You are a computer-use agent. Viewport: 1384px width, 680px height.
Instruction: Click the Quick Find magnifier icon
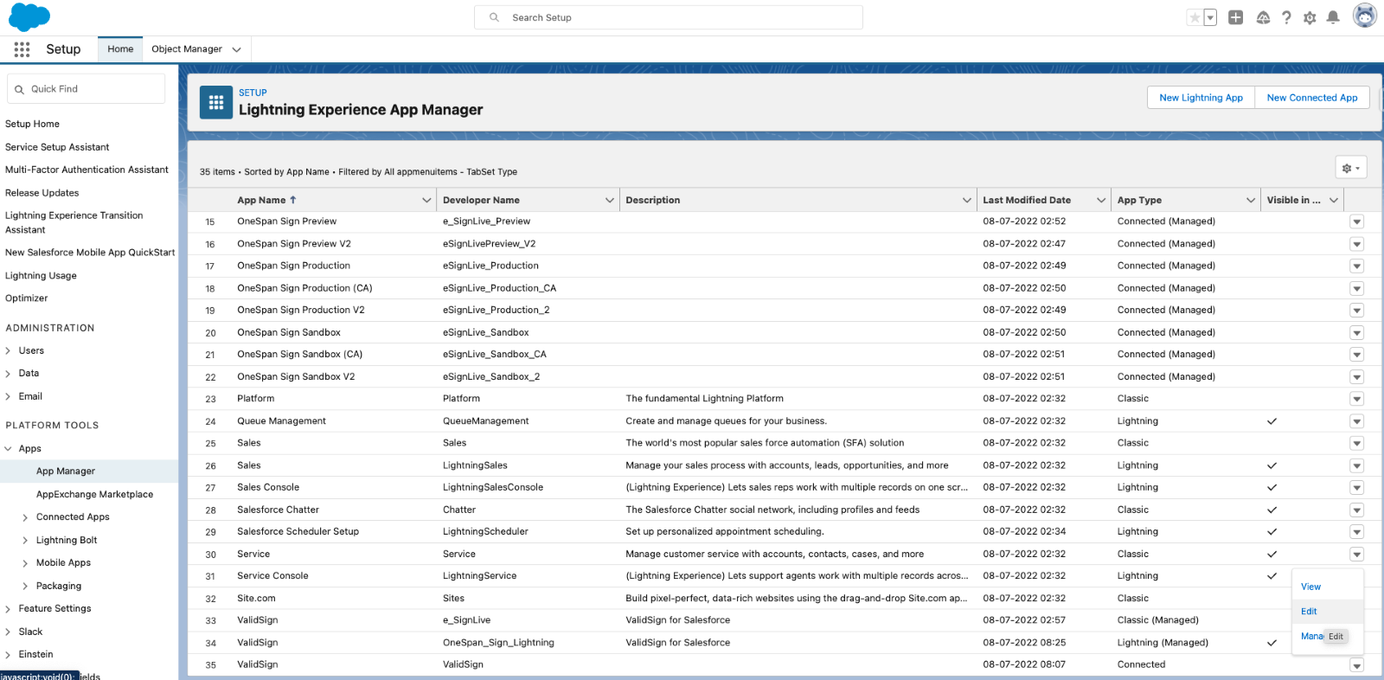click(x=19, y=89)
